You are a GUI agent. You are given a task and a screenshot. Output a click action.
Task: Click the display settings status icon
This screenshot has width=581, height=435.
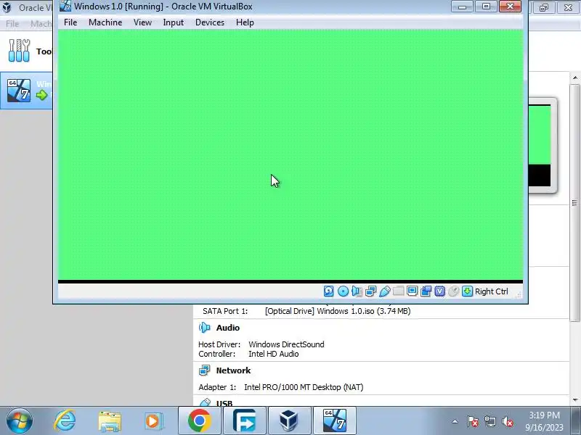[x=412, y=291]
